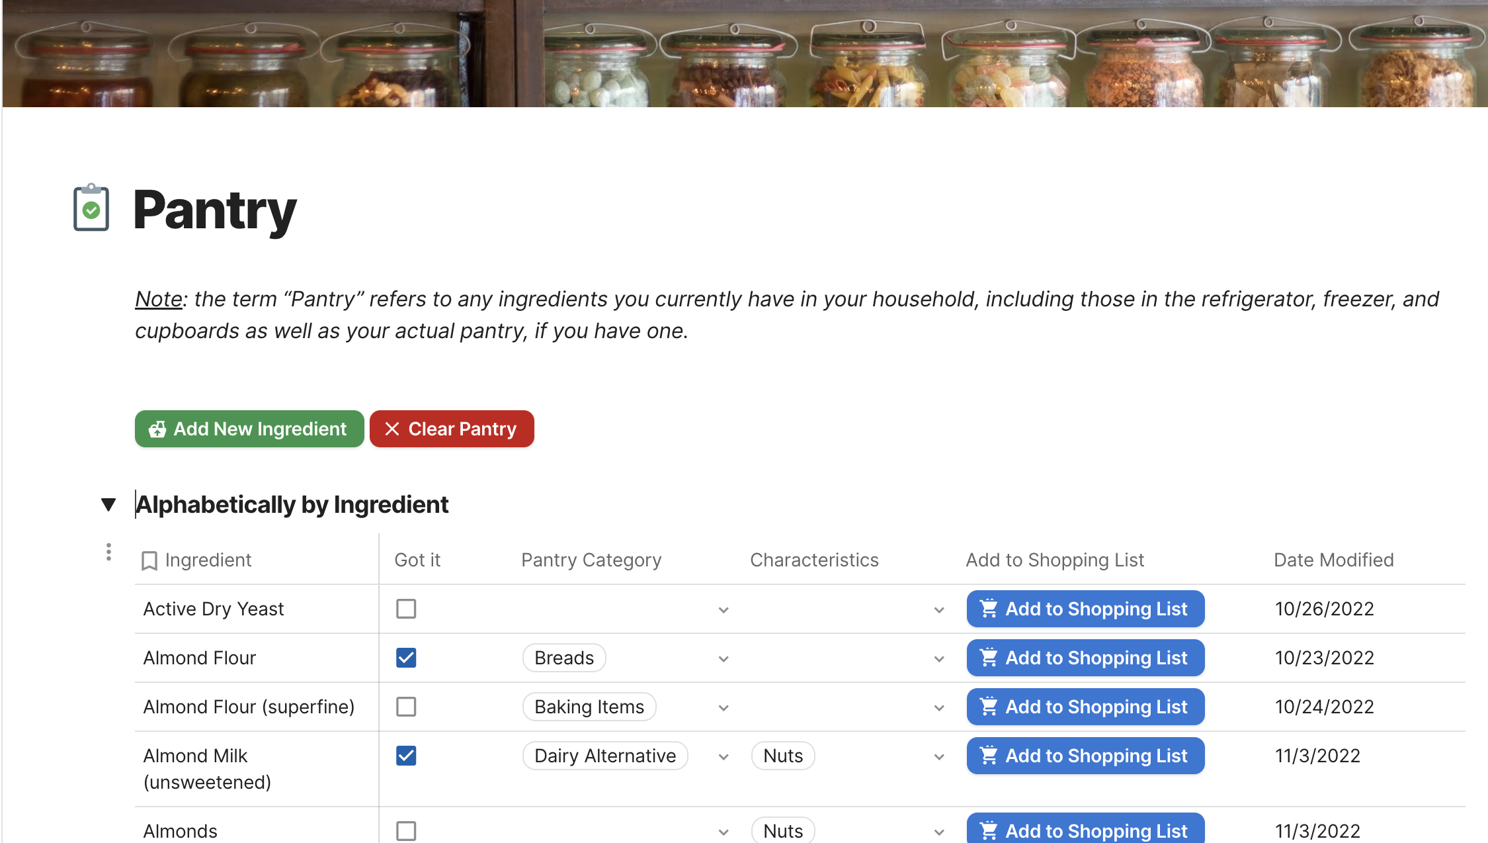Add Almond Flour to the shopping list
This screenshot has width=1488, height=843.
coord(1085,658)
